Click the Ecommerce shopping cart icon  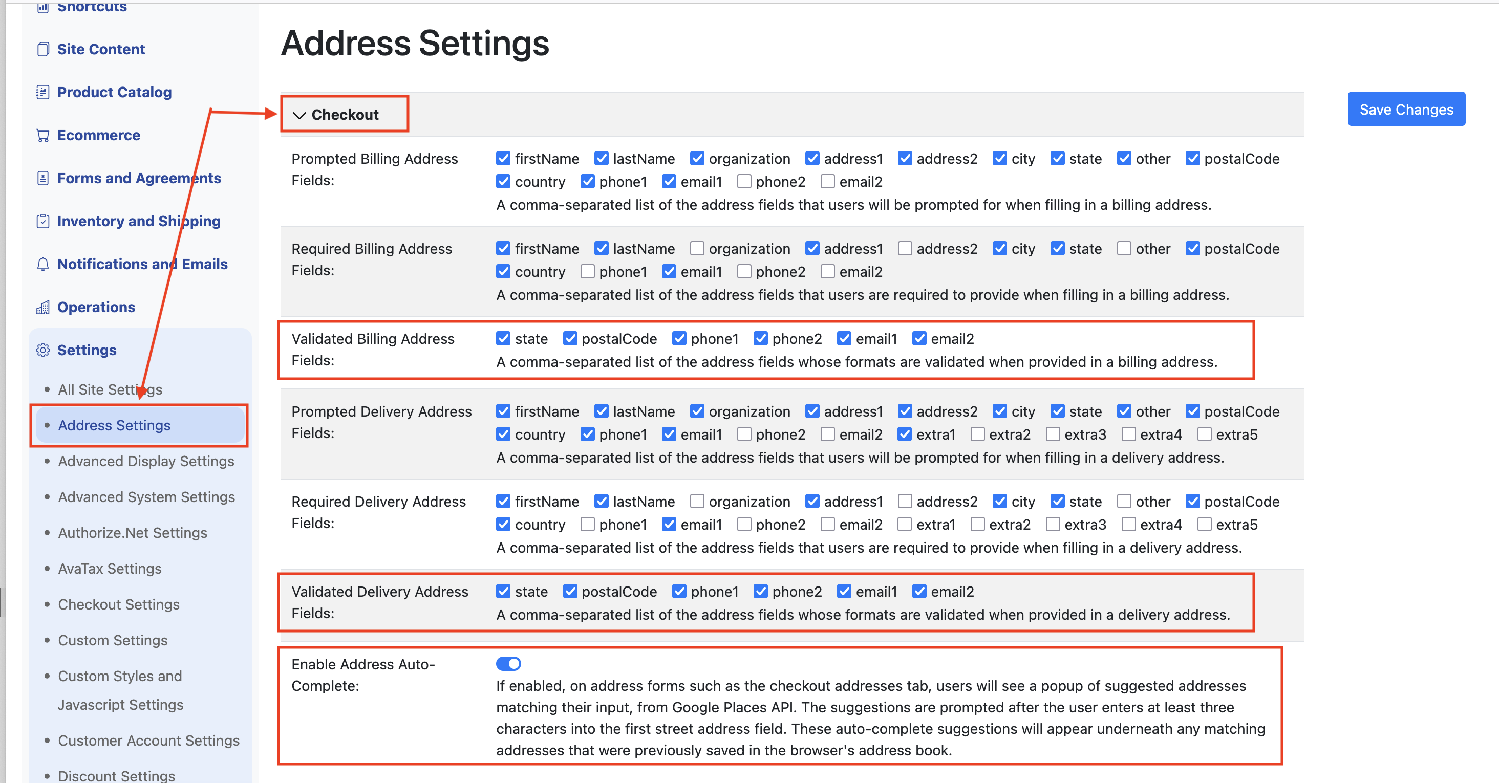click(x=42, y=136)
